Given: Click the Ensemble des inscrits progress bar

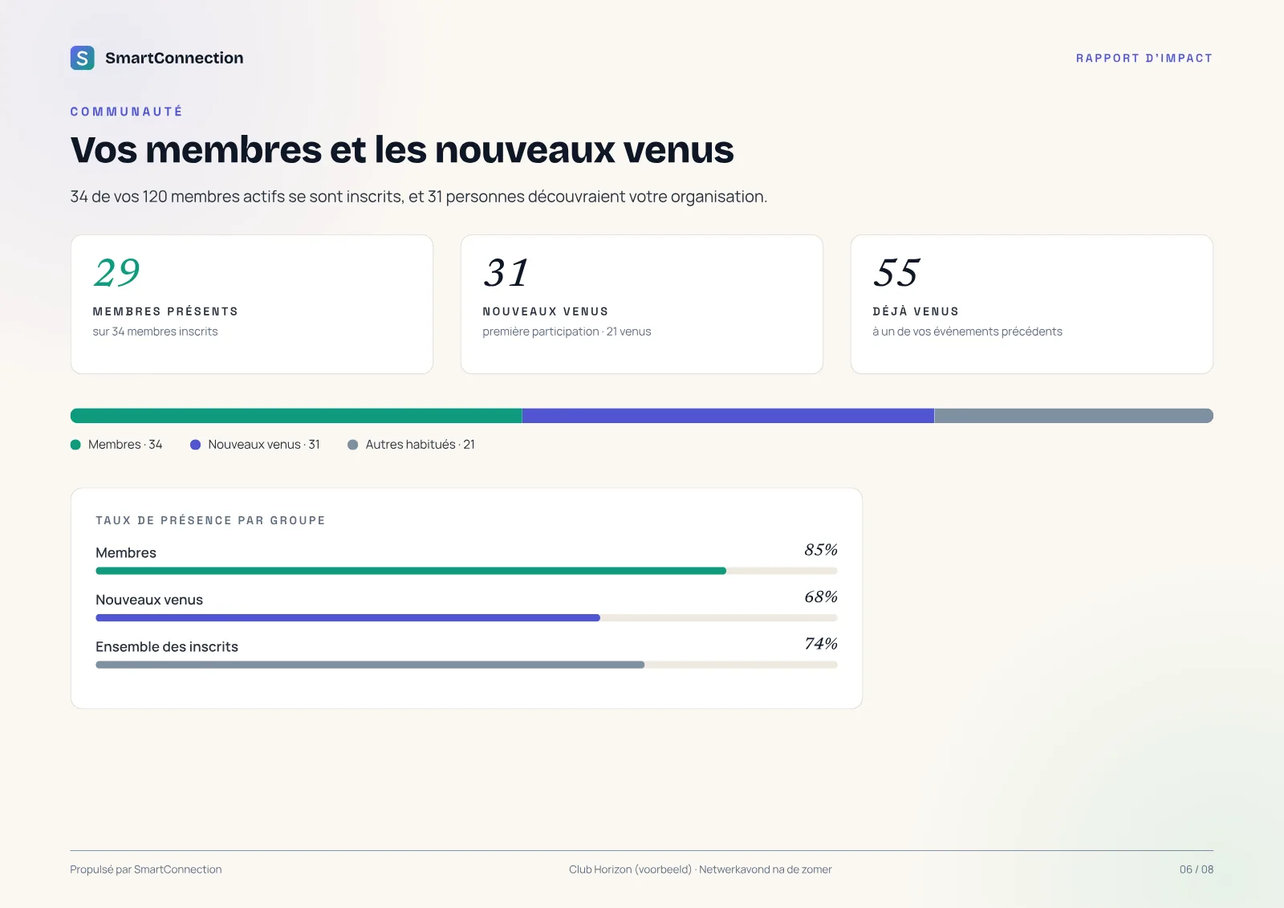Looking at the screenshot, I should pos(466,665).
